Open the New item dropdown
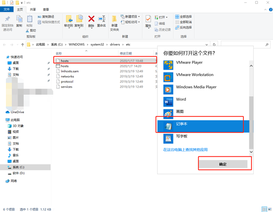This screenshot has width=273, height=212. [131, 17]
